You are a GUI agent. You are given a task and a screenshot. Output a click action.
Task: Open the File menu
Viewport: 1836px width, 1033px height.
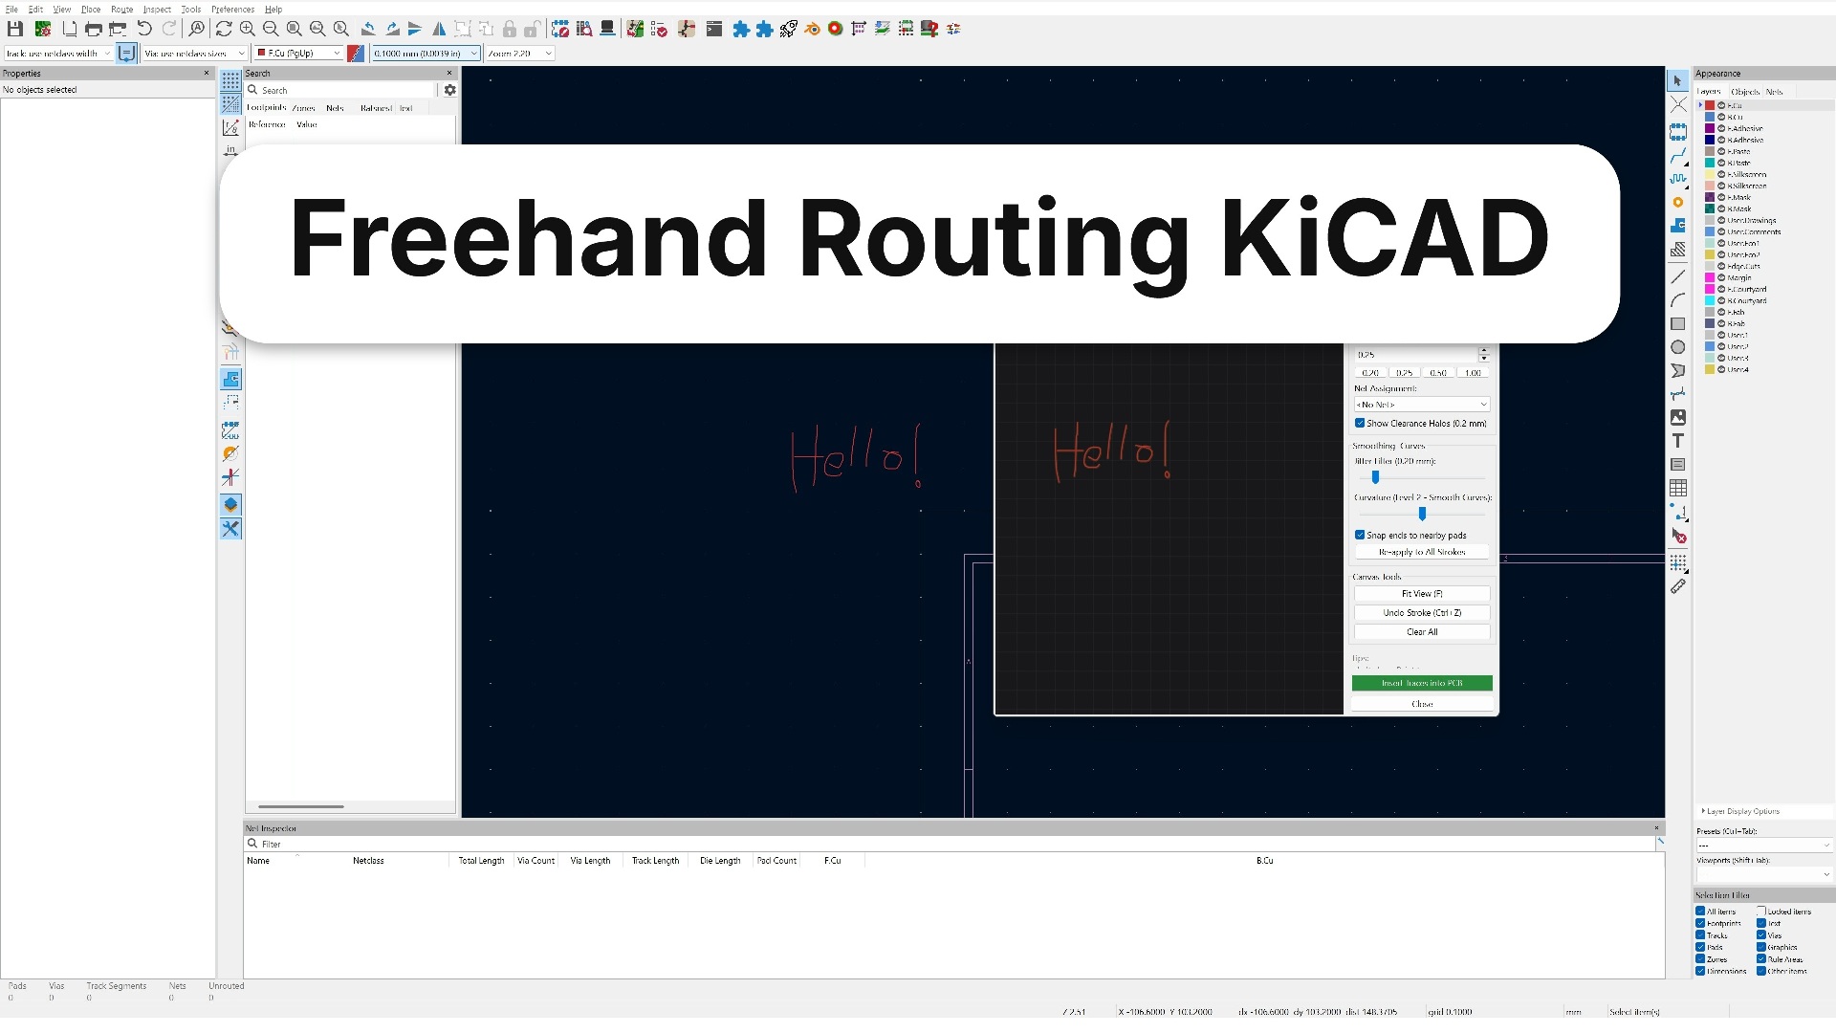tap(11, 9)
